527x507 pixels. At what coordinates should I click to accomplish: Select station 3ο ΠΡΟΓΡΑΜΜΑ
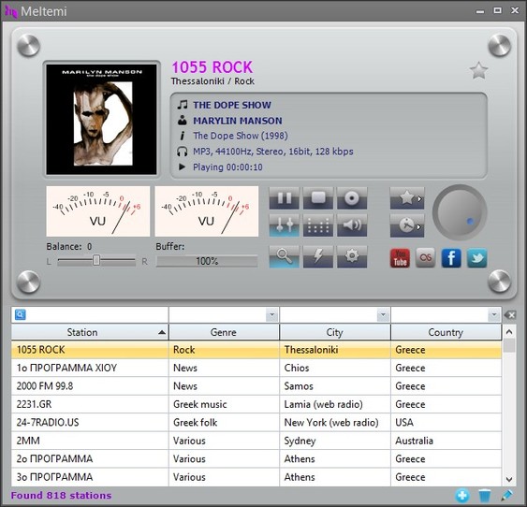[256, 477]
